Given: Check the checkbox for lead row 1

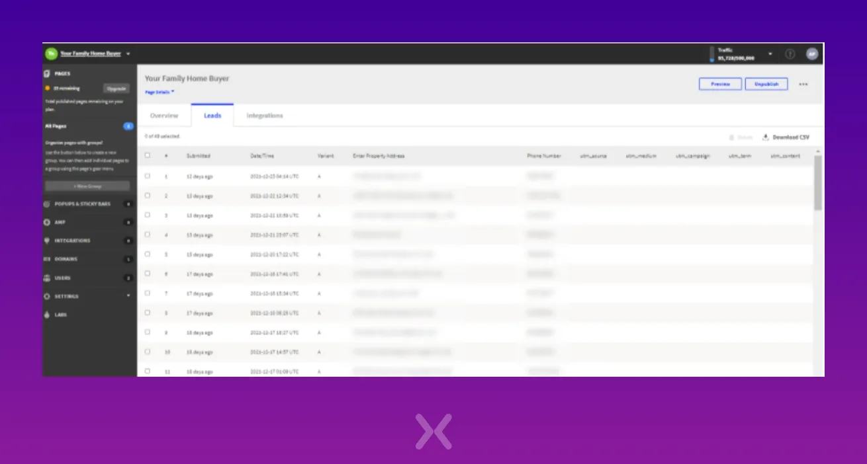Looking at the screenshot, I should 148,176.
